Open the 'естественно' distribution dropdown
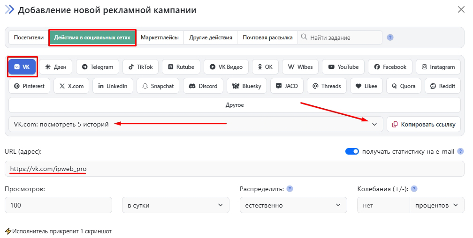The width and height of the screenshot is (473, 238). click(x=293, y=205)
